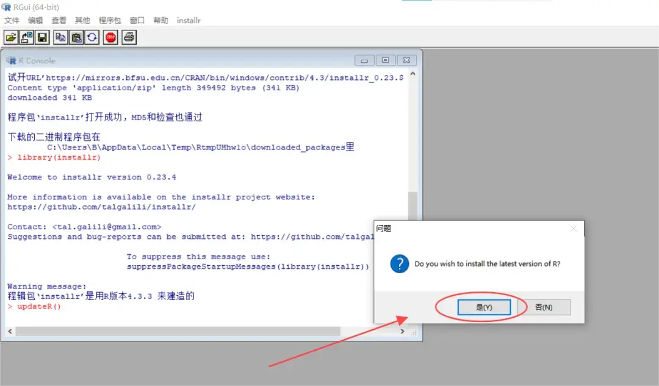Click the Paste toolbar icon
659x386 pixels.
tap(75, 37)
